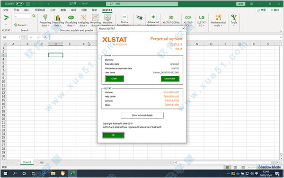The height and width of the screenshot is (178, 284).
Task: Switch to the 插入 (Insert) tab
Action: point(27,10)
